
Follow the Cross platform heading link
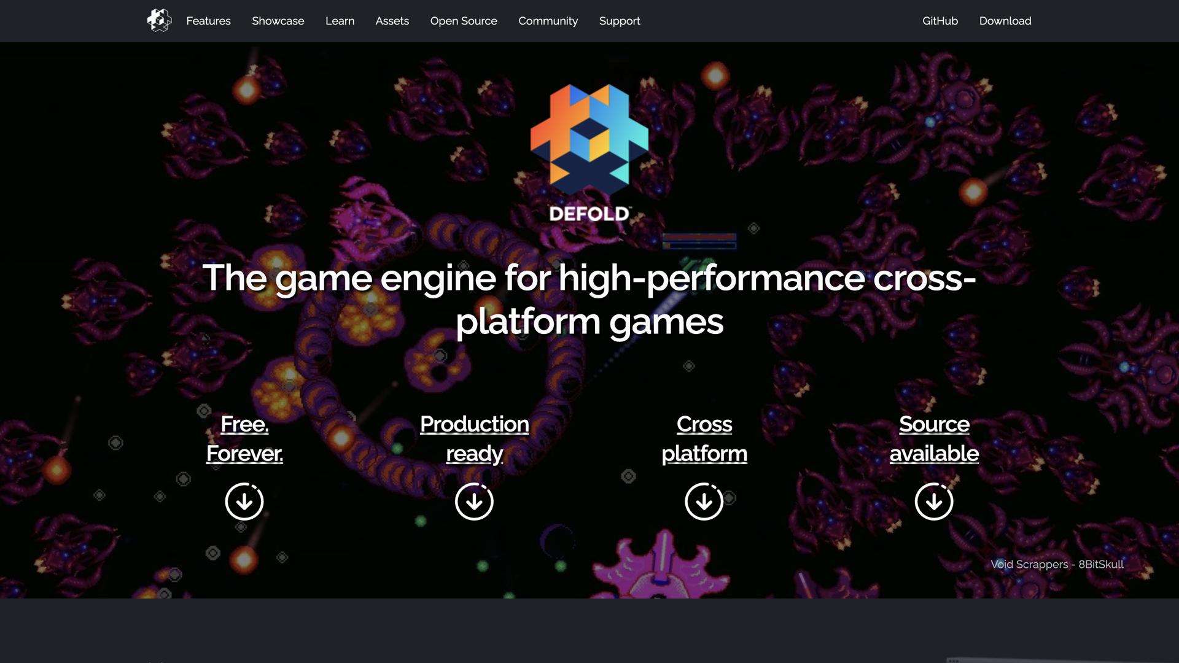704,438
